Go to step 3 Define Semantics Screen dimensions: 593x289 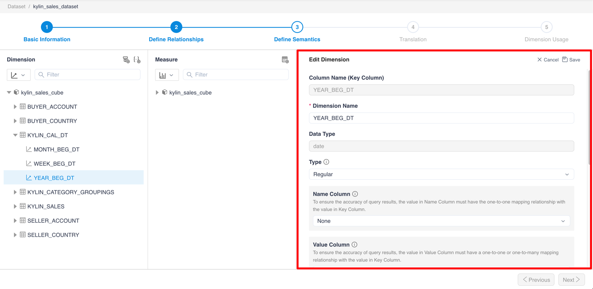click(x=297, y=27)
